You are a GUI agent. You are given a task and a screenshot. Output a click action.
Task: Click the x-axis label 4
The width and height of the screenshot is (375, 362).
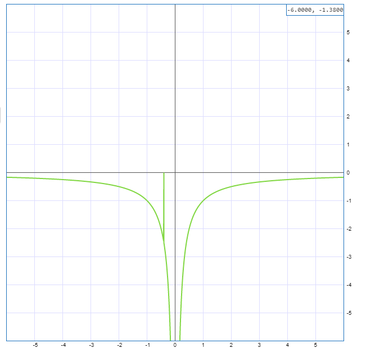(x=287, y=345)
